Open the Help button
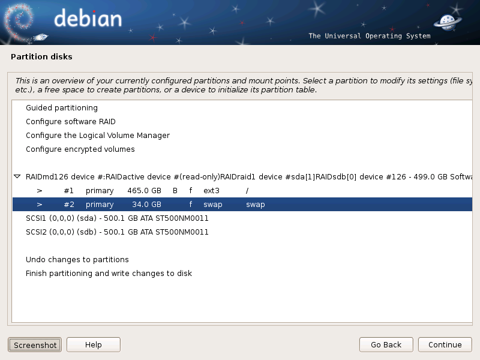Viewport: 480px width, 360px height. [x=94, y=344]
